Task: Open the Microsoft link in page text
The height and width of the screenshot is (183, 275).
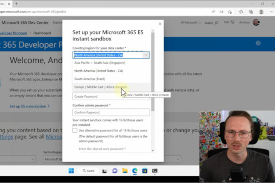Action: [54, 136]
